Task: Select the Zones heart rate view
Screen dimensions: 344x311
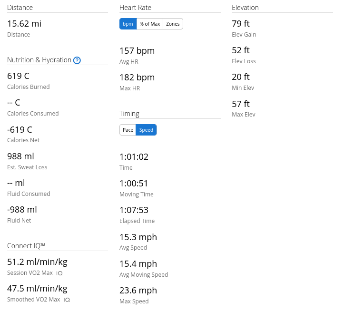Action: point(173,24)
